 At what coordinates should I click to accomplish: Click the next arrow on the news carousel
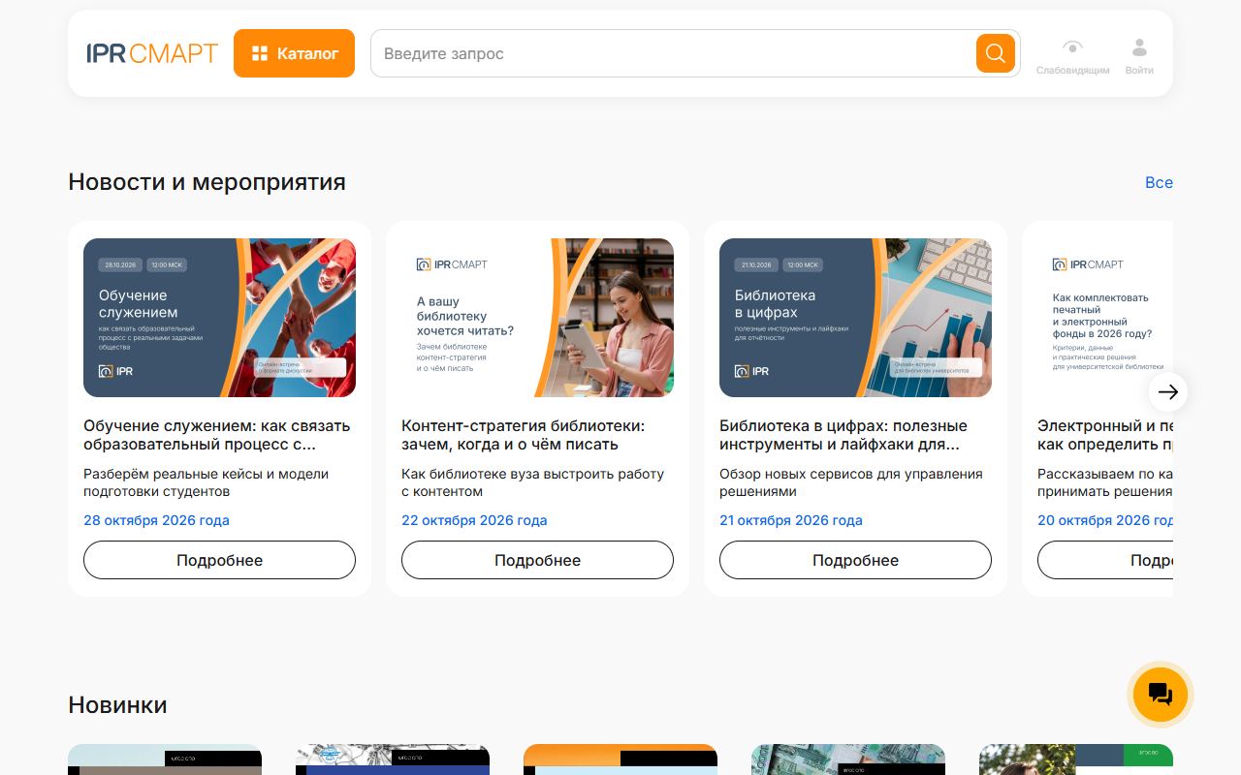point(1167,391)
